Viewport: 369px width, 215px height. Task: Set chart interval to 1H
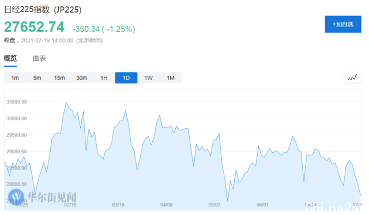[104, 78]
